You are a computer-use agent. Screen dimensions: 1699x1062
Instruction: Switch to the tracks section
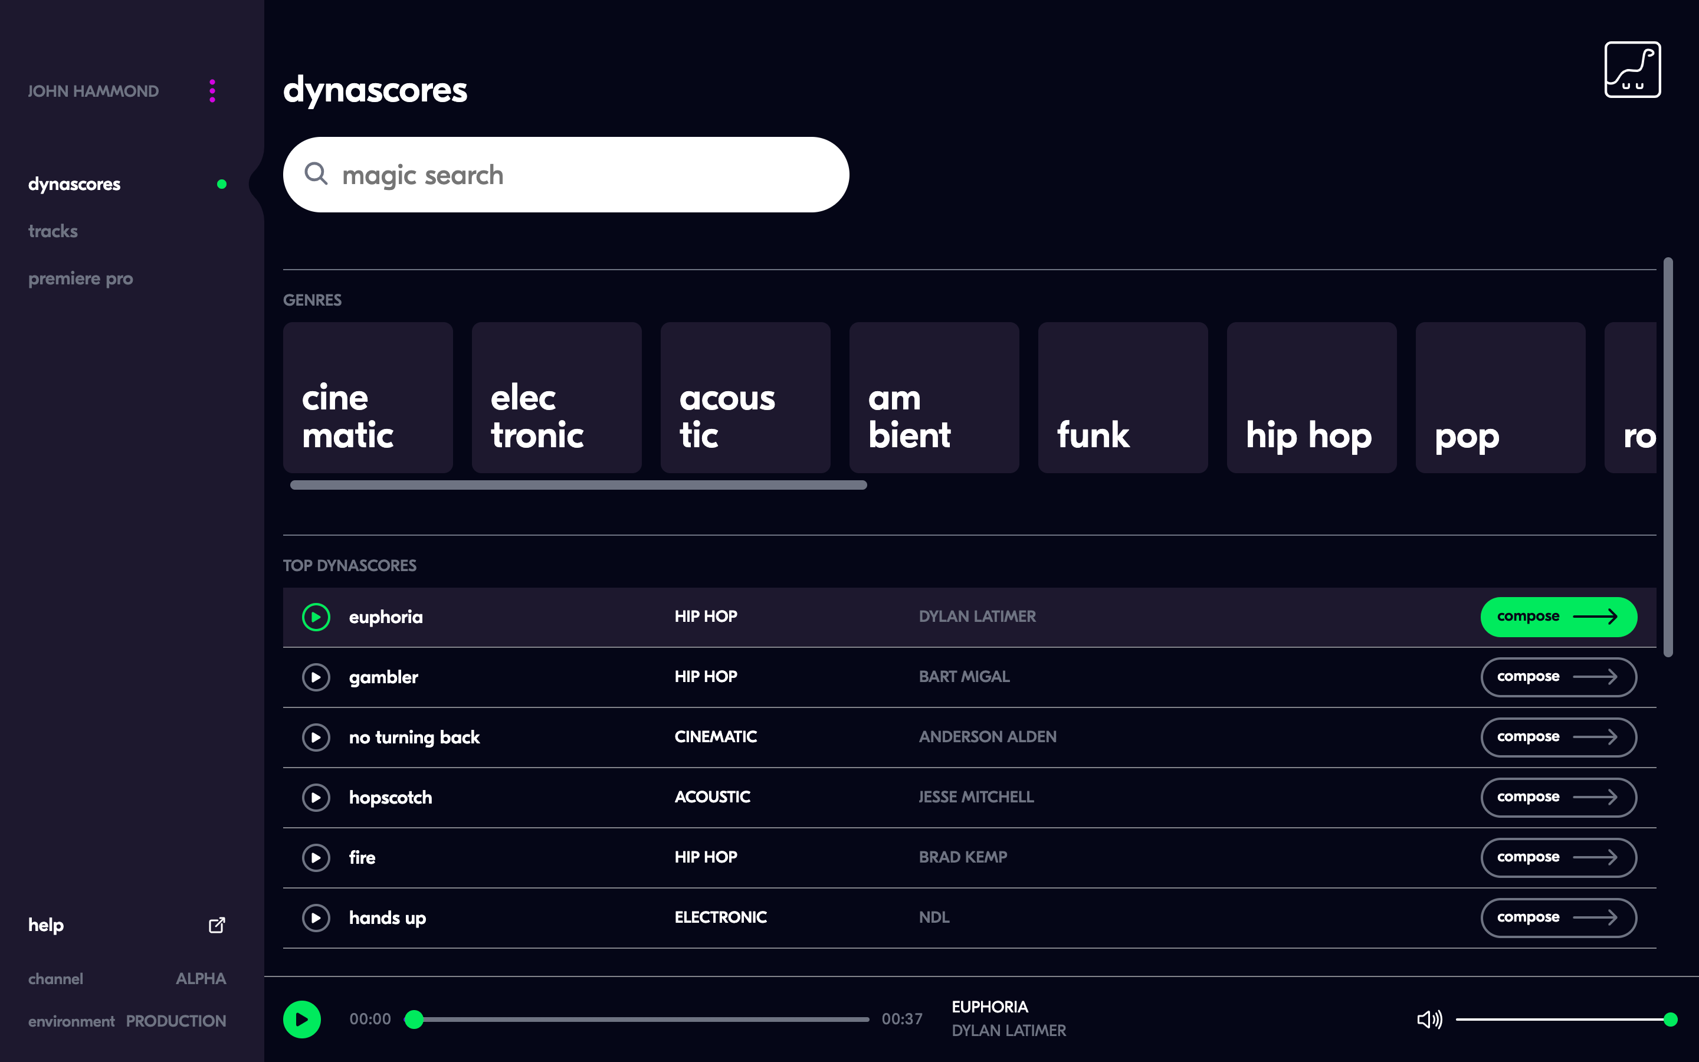coord(53,231)
